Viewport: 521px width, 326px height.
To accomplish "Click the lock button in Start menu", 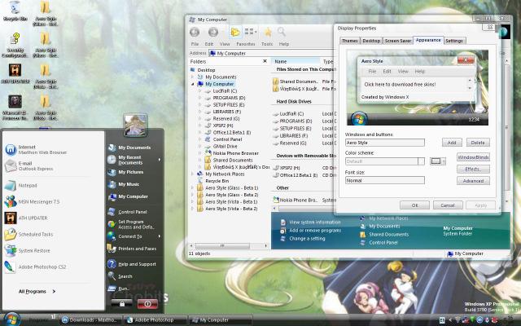I will (121, 303).
